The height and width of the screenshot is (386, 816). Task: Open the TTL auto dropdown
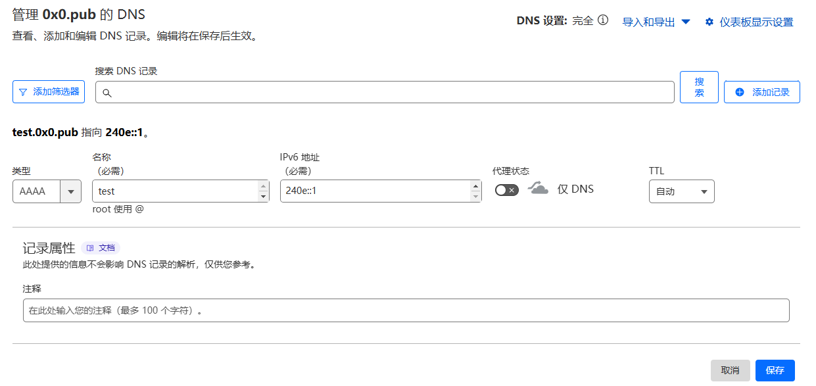[682, 191]
